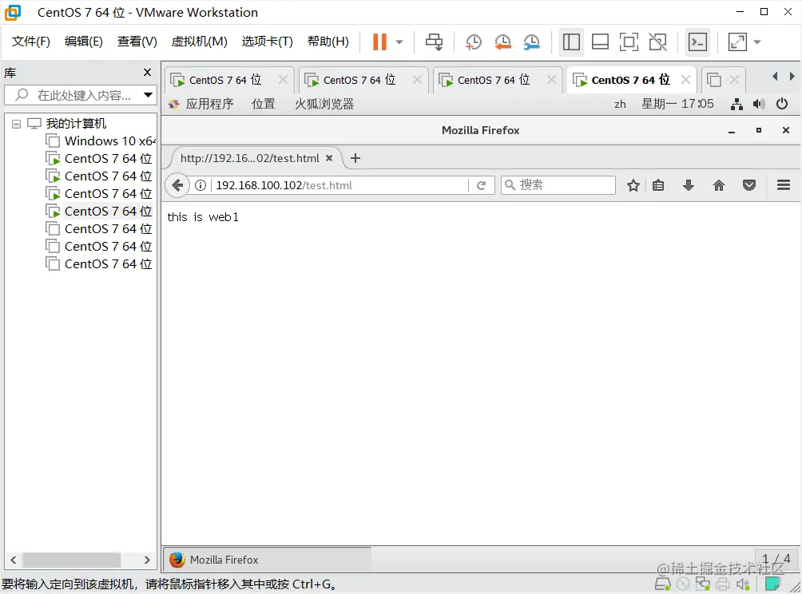This screenshot has height=594, width=802.
Task: Click the GNOME volume icon
Action: 759,105
